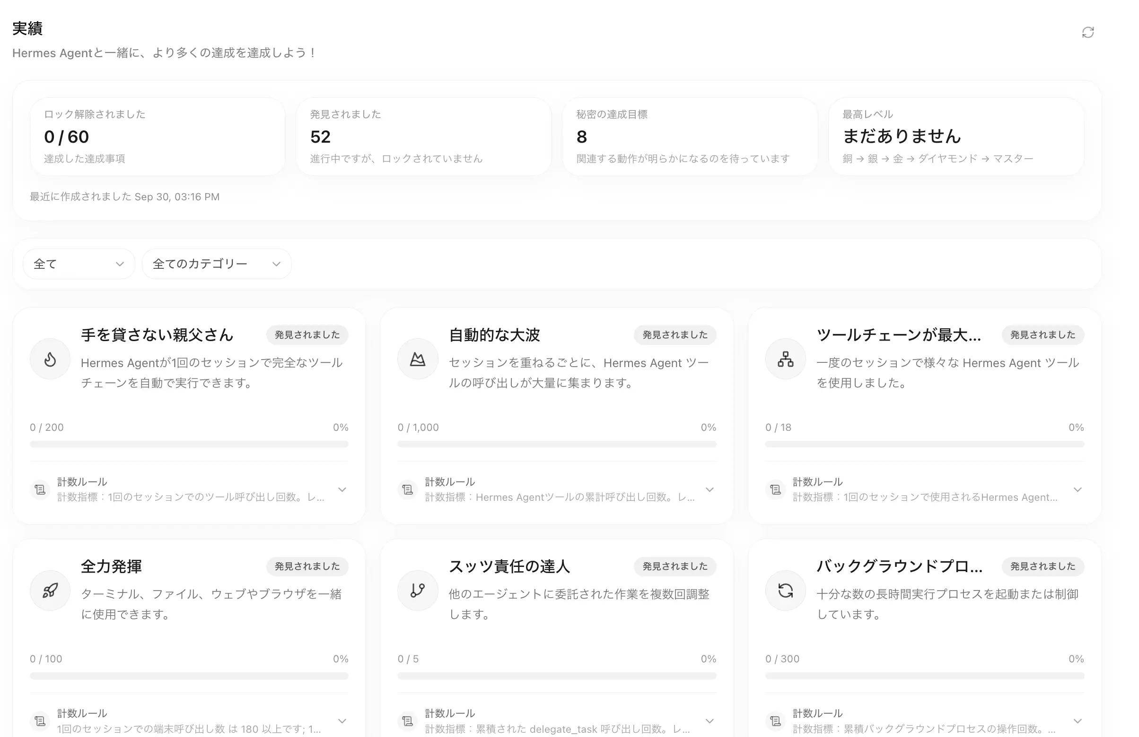Image resolution: width=1139 pixels, height=737 pixels.
Task: Click the 0 / 200 progress bar
Action: coord(189,444)
